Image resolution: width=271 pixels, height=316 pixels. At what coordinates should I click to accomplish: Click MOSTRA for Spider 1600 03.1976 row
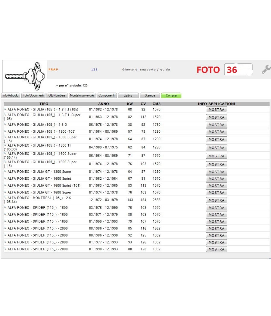[x=216, y=208]
